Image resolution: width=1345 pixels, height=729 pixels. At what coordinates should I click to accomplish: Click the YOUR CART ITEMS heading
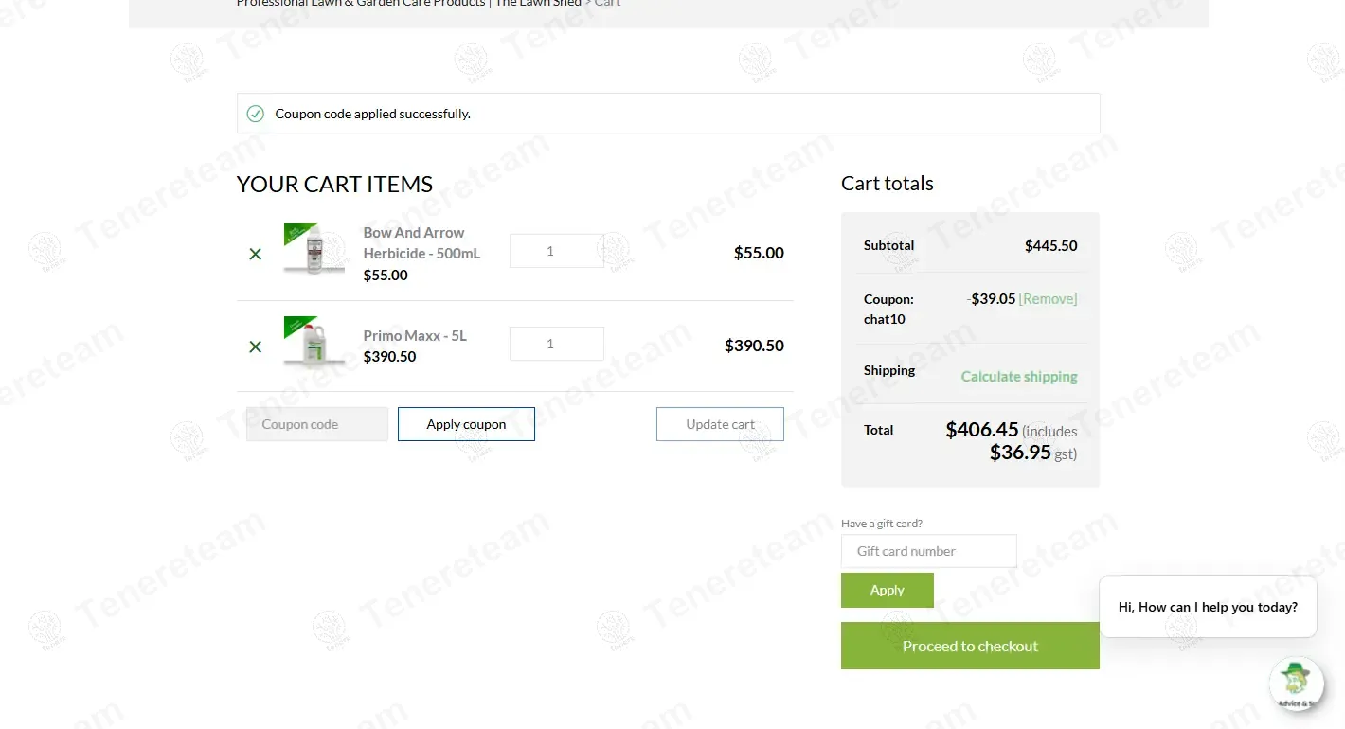click(x=334, y=184)
